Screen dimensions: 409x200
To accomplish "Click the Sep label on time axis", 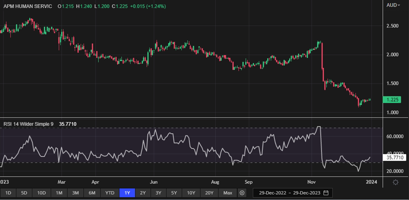I will 249,182.
